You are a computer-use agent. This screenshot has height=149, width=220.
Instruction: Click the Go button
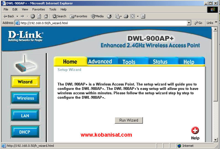[x=198, y=23]
